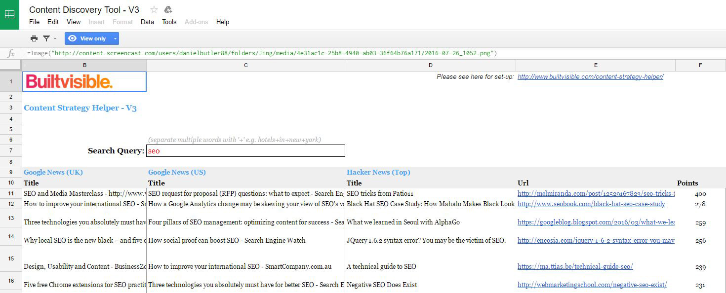Open the seobook.com black-hat-seo-case-study link
Screen dimensions: 726x293
pyautogui.click(x=591, y=204)
